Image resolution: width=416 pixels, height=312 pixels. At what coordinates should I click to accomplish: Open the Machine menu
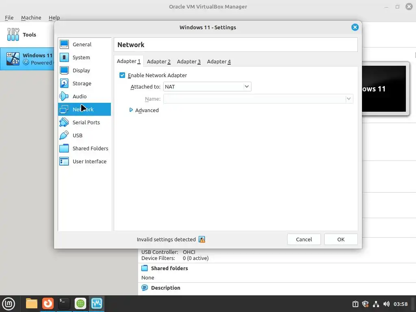pyautogui.click(x=31, y=17)
